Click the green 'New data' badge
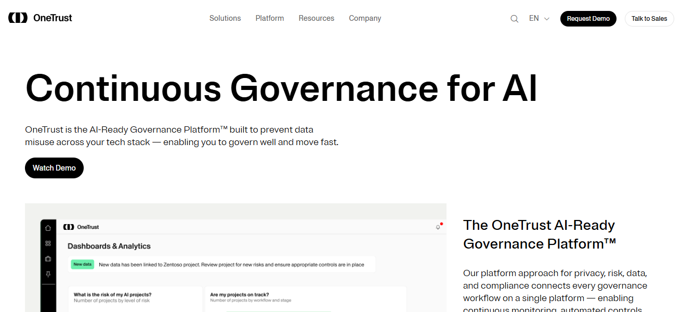 click(82, 264)
